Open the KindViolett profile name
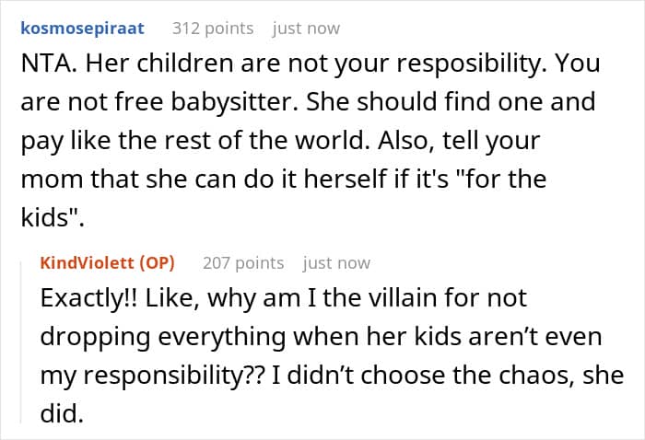 (x=88, y=263)
